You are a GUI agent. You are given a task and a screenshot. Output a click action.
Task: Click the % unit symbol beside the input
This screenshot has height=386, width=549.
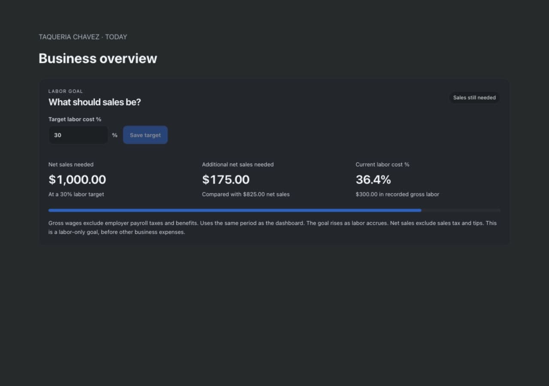click(x=115, y=135)
